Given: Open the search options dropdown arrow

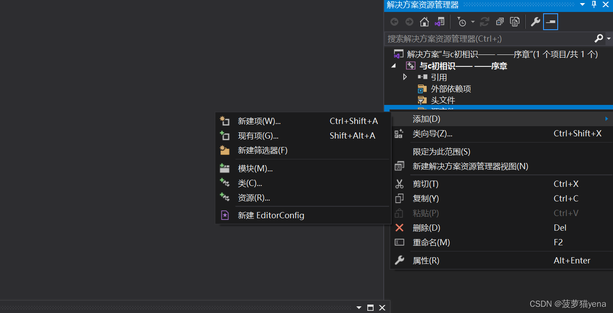Looking at the screenshot, I should 609,39.
